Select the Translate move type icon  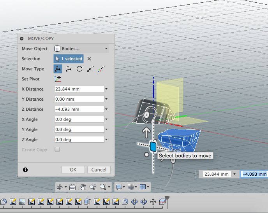69,69
